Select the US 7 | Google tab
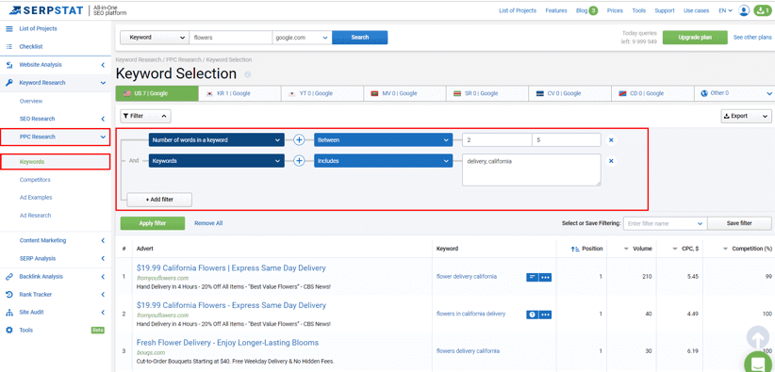Image resolution: width=775 pixels, height=372 pixels. (157, 93)
